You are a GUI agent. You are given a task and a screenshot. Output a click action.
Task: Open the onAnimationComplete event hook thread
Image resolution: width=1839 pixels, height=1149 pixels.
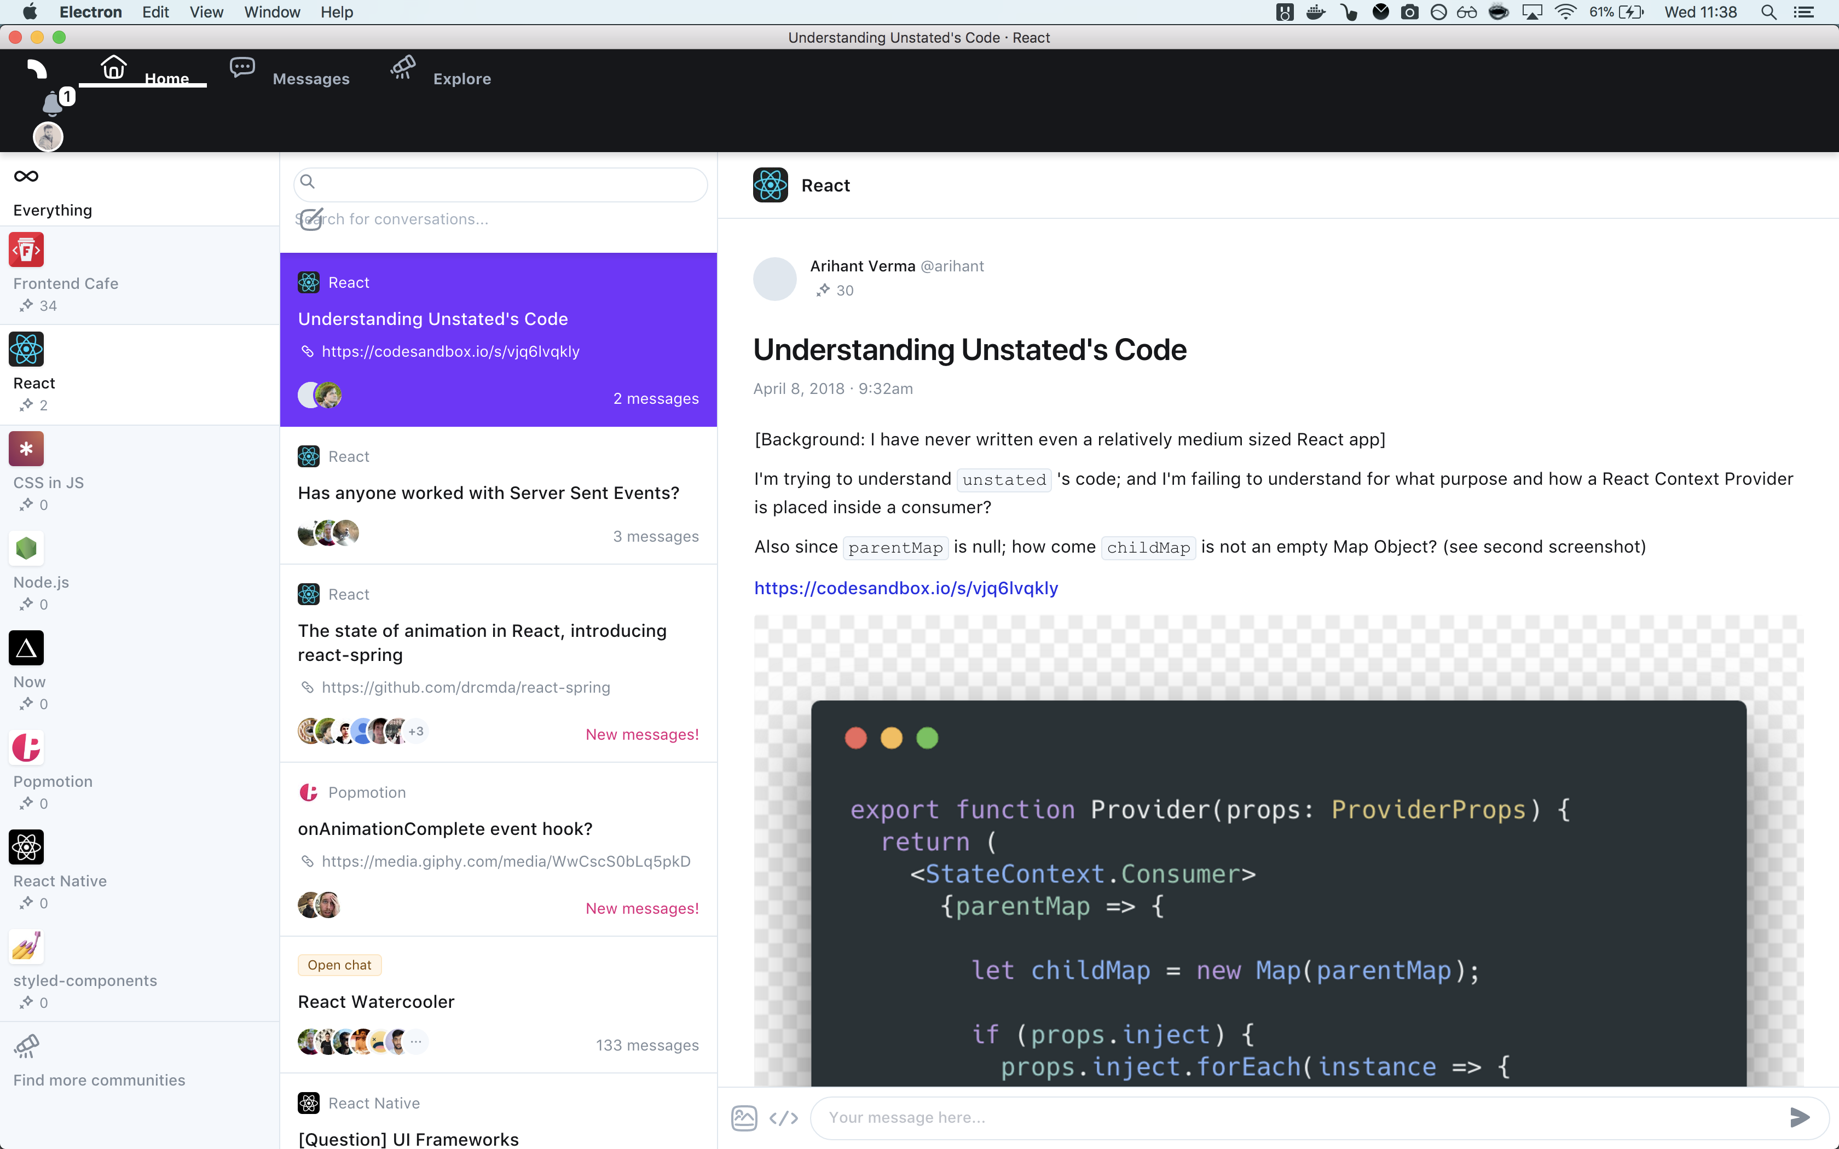[499, 850]
